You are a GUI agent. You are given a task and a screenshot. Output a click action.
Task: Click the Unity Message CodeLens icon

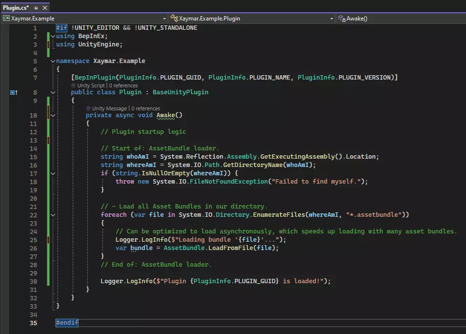88,108
